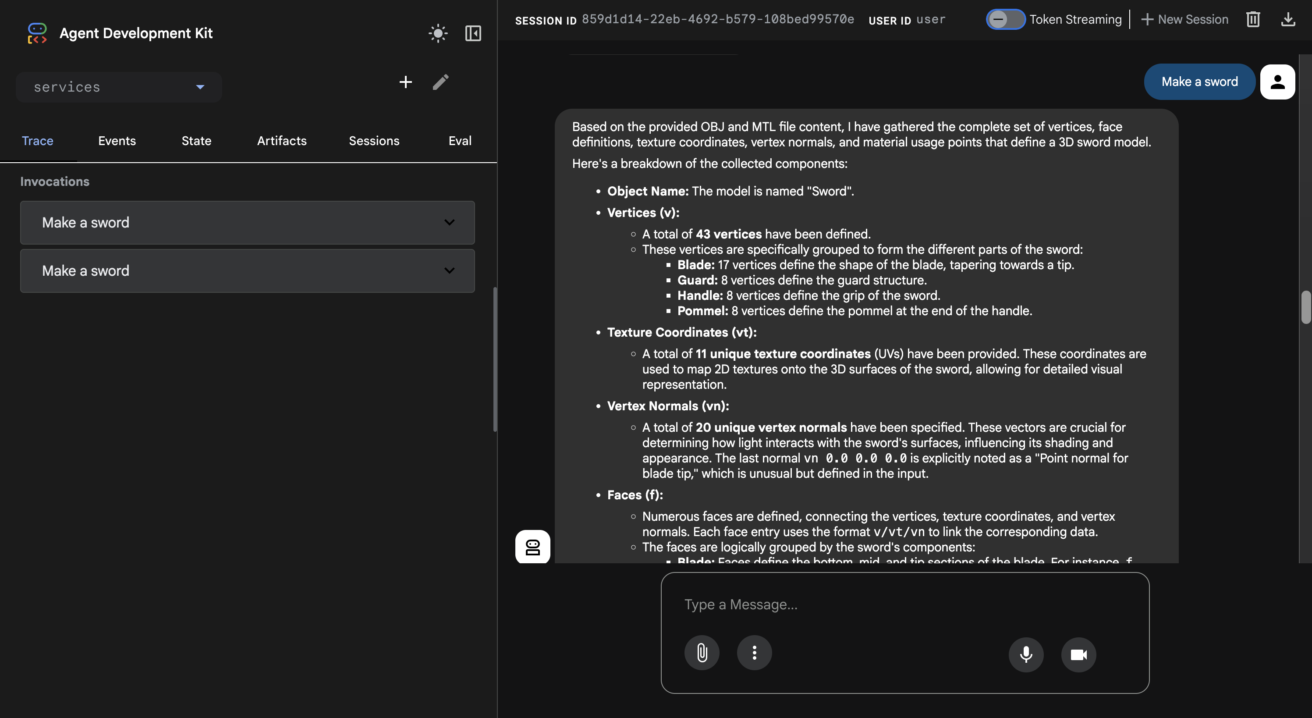Open the Artifacts tab
1312x718 pixels.
[x=282, y=141]
